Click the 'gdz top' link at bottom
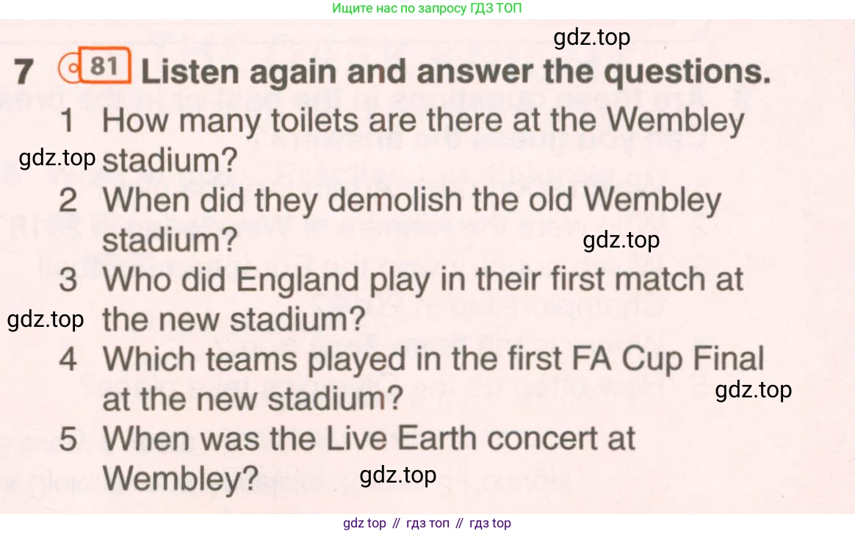The height and width of the screenshot is (534, 855). [x=364, y=523]
